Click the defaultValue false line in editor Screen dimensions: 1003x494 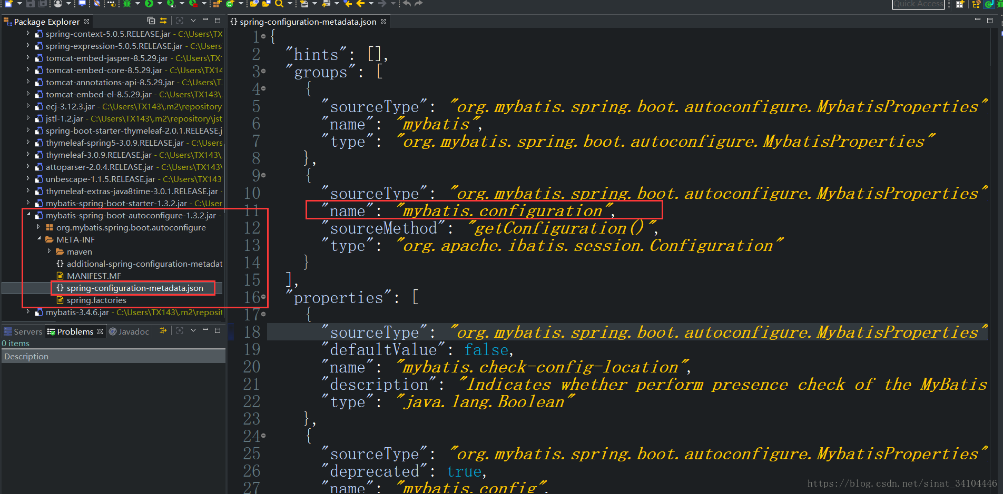coord(417,350)
